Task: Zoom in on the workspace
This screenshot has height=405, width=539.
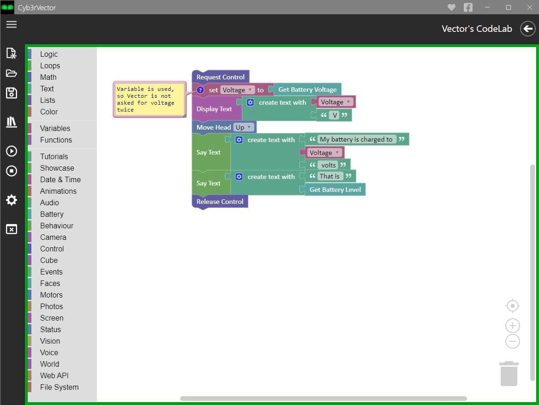Action: click(x=512, y=326)
